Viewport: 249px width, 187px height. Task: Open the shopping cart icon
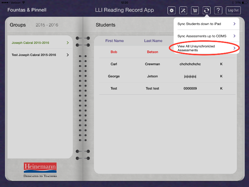click(195, 10)
